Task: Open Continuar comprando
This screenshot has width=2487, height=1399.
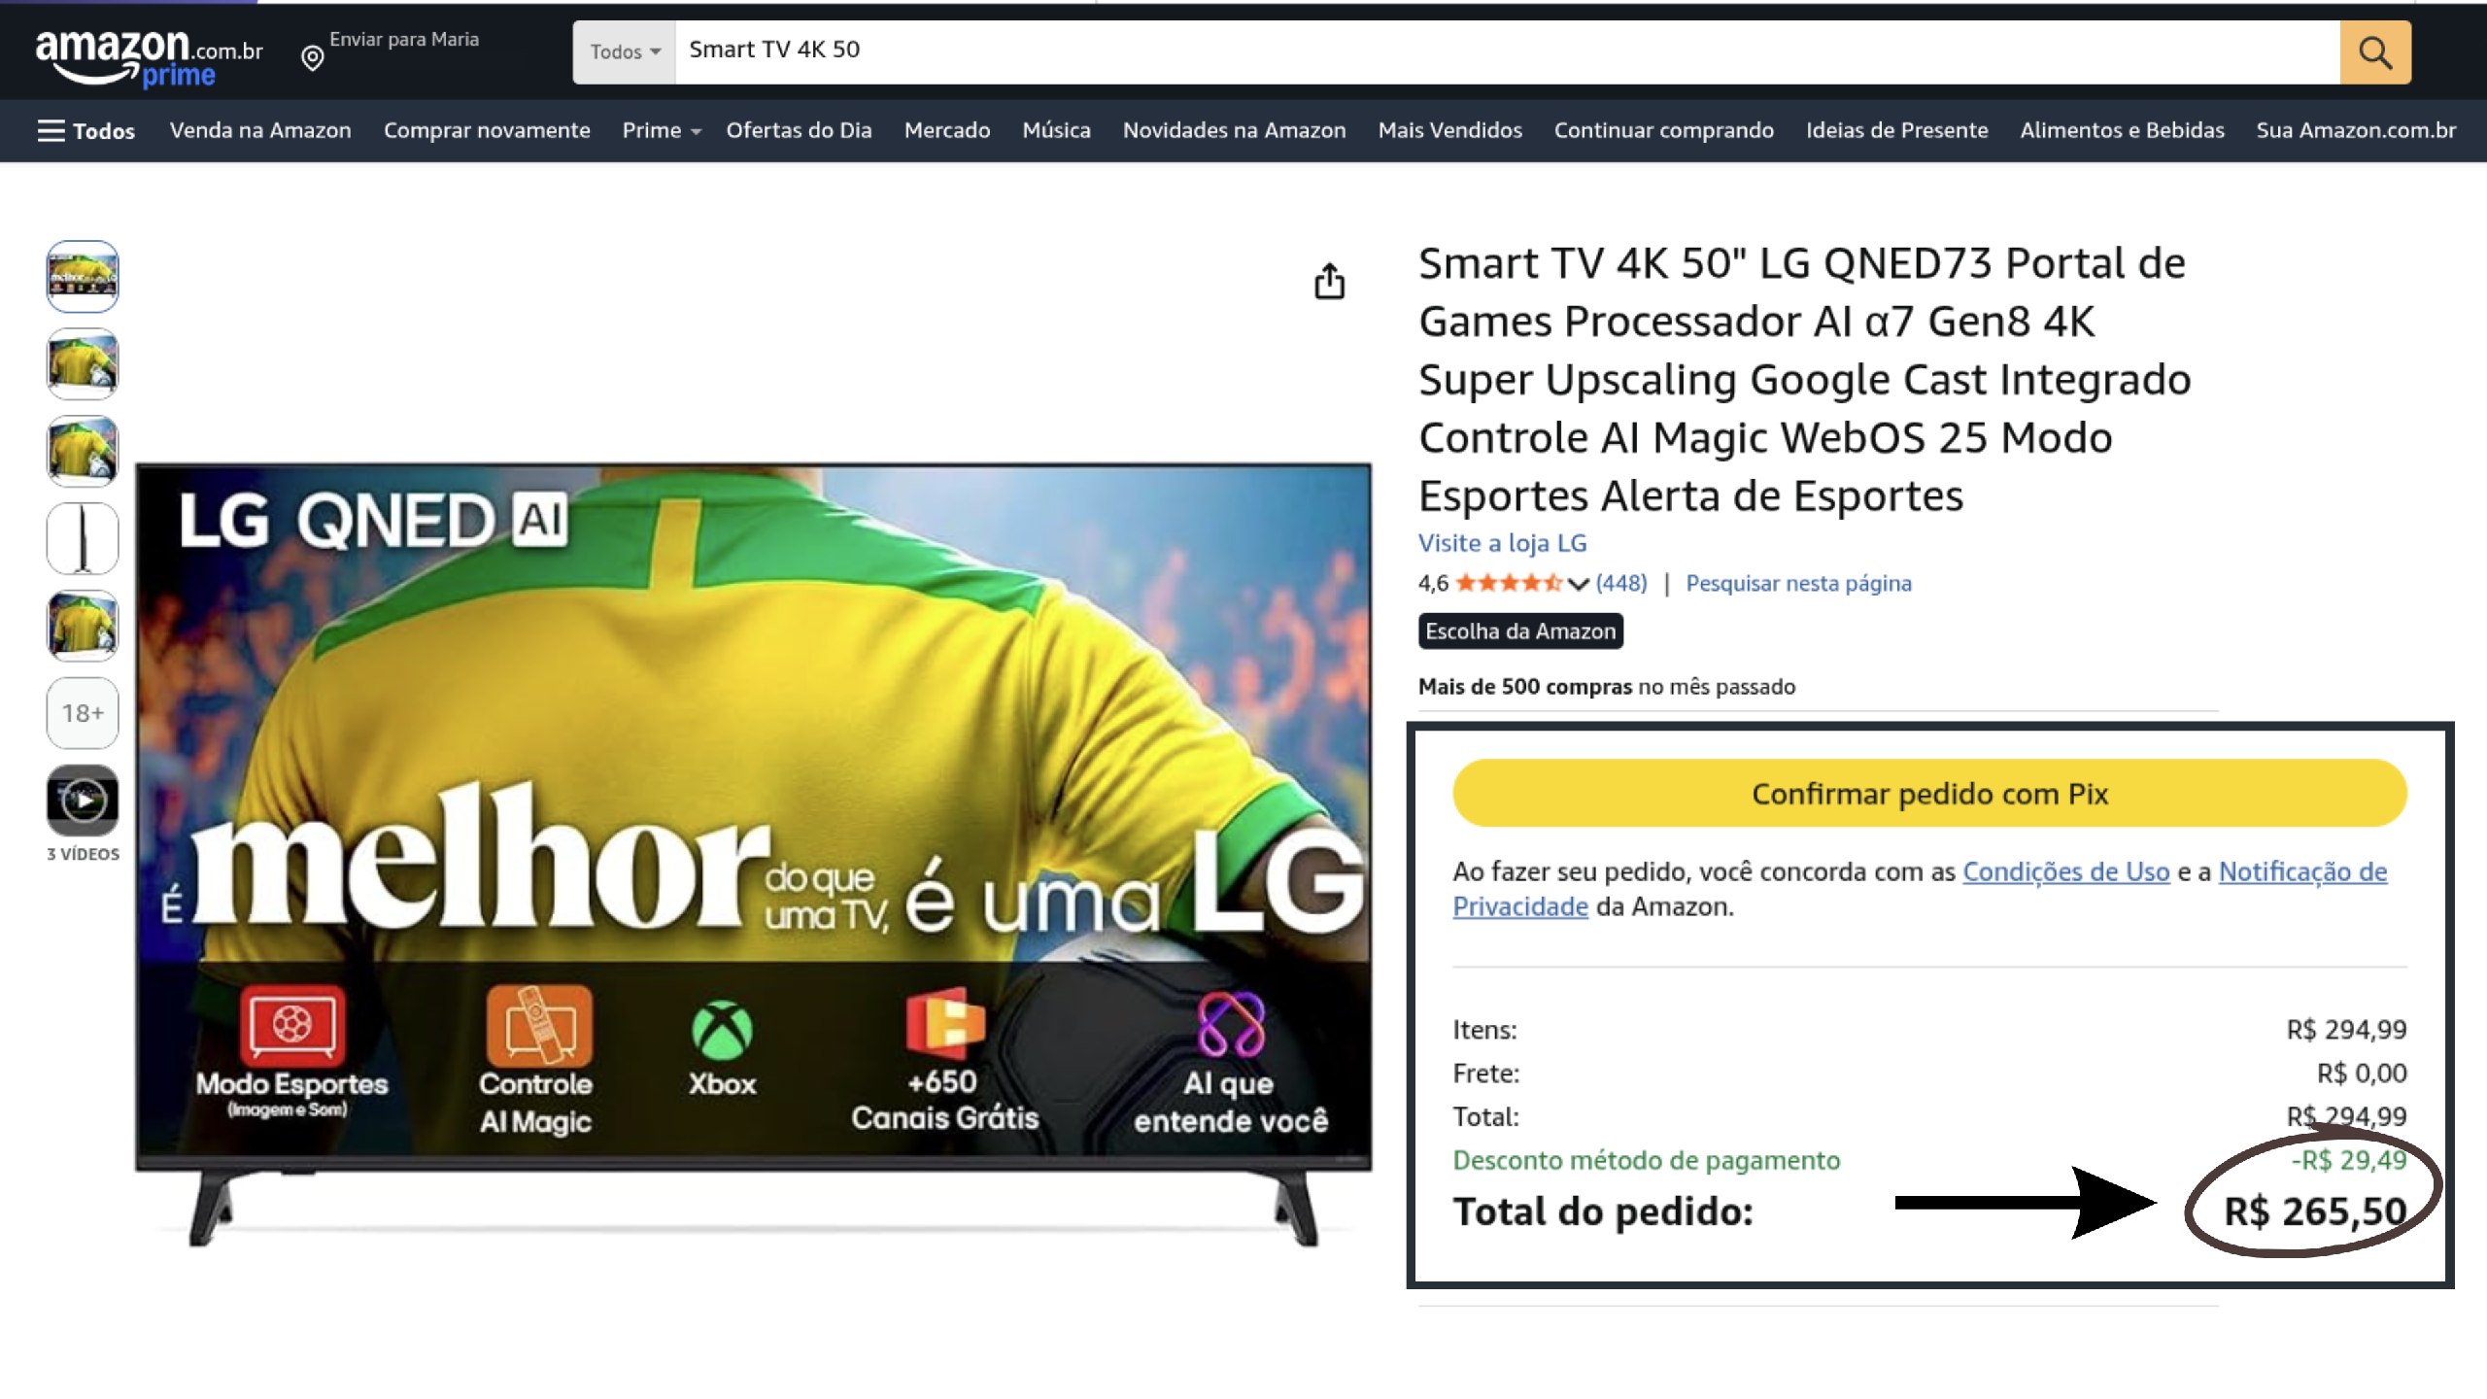Action: (x=1663, y=130)
